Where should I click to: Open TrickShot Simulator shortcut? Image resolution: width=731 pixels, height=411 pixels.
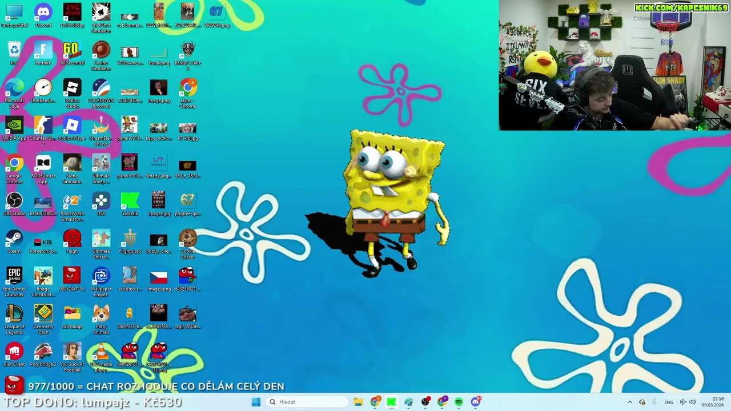(101, 18)
